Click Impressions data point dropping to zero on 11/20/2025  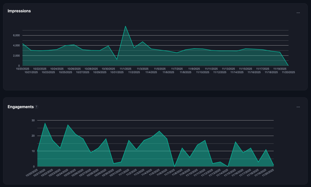288,66
